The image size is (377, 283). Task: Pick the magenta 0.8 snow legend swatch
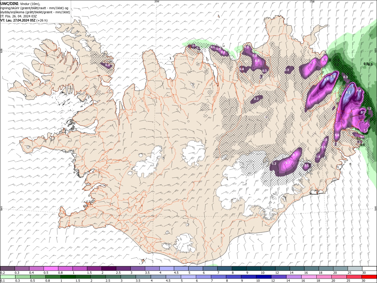tap(65, 269)
